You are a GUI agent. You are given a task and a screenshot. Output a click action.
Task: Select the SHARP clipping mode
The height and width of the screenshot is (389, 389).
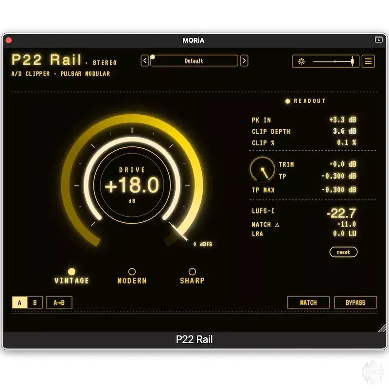pyautogui.click(x=192, y=276)
